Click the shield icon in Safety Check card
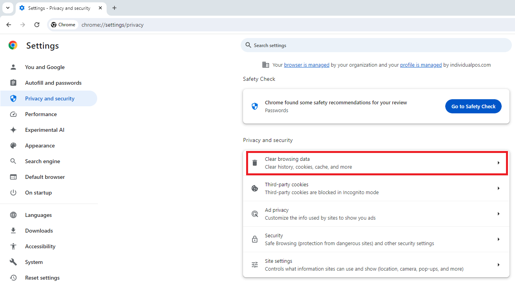Screen dimensions: 515x282 [x=255, y=106]
